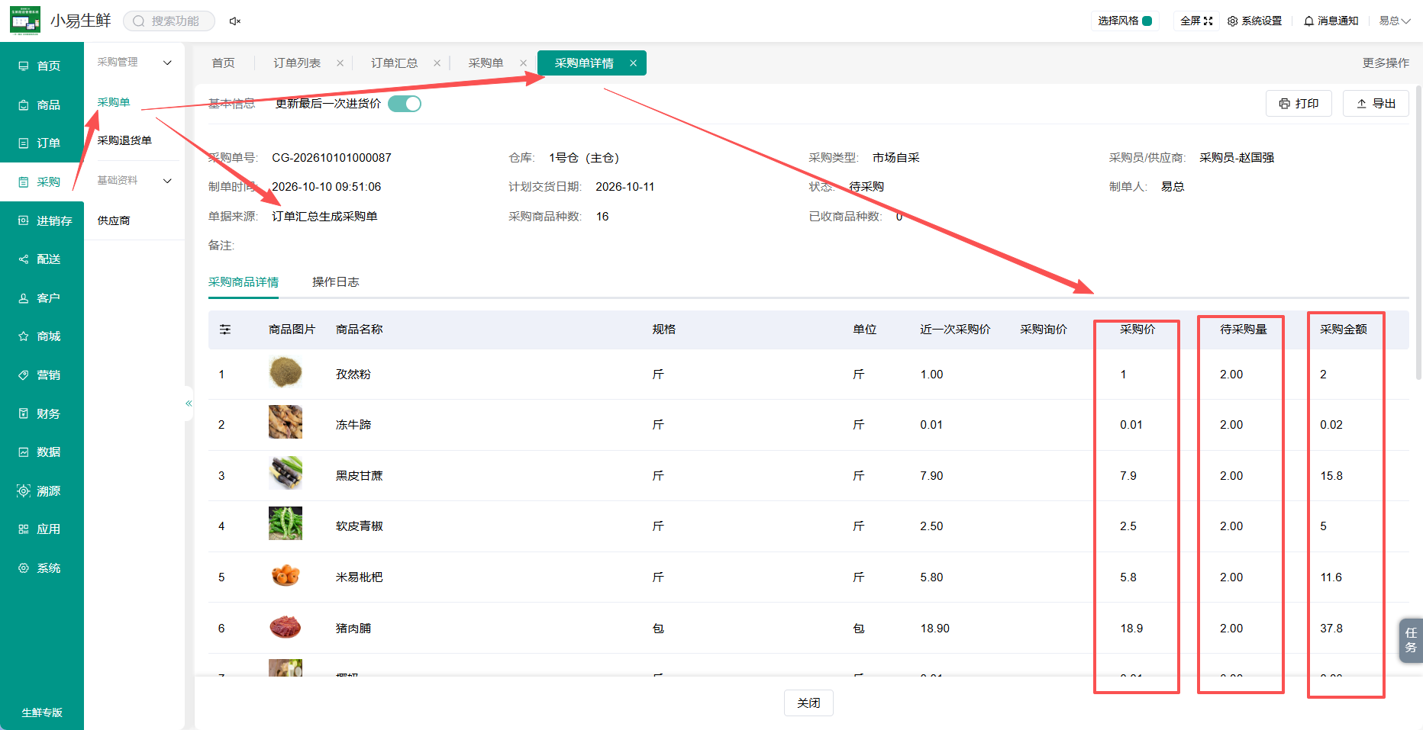Collapse the 基础资料 menu group
The width and height of the screenshot is (1423, 730).
[x=167, y=181]
